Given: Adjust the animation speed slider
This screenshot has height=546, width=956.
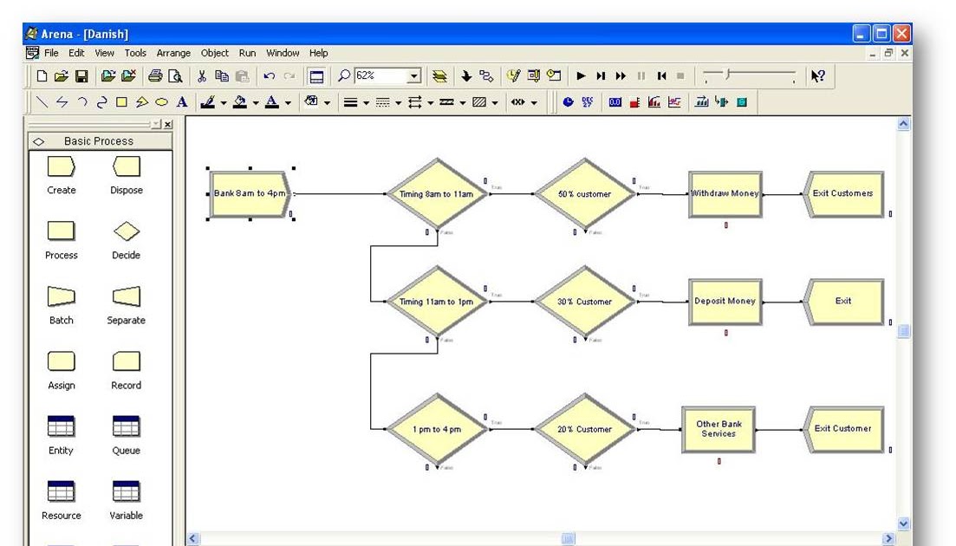Looking at the screenshot, I should coord(726,75).
